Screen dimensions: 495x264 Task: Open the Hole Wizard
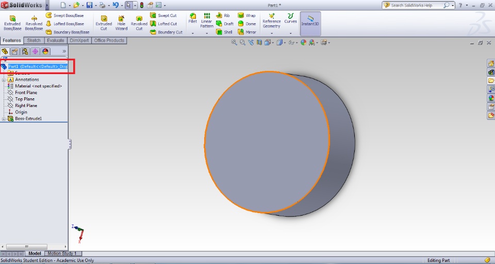121,23
